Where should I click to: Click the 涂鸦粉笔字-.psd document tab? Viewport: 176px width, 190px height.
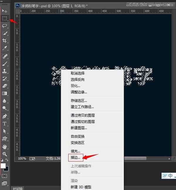[x=54, y=6]
